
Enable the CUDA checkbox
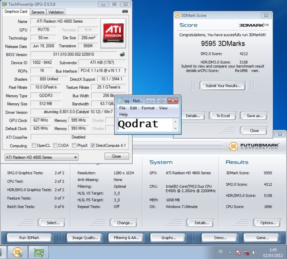point(55,145)
